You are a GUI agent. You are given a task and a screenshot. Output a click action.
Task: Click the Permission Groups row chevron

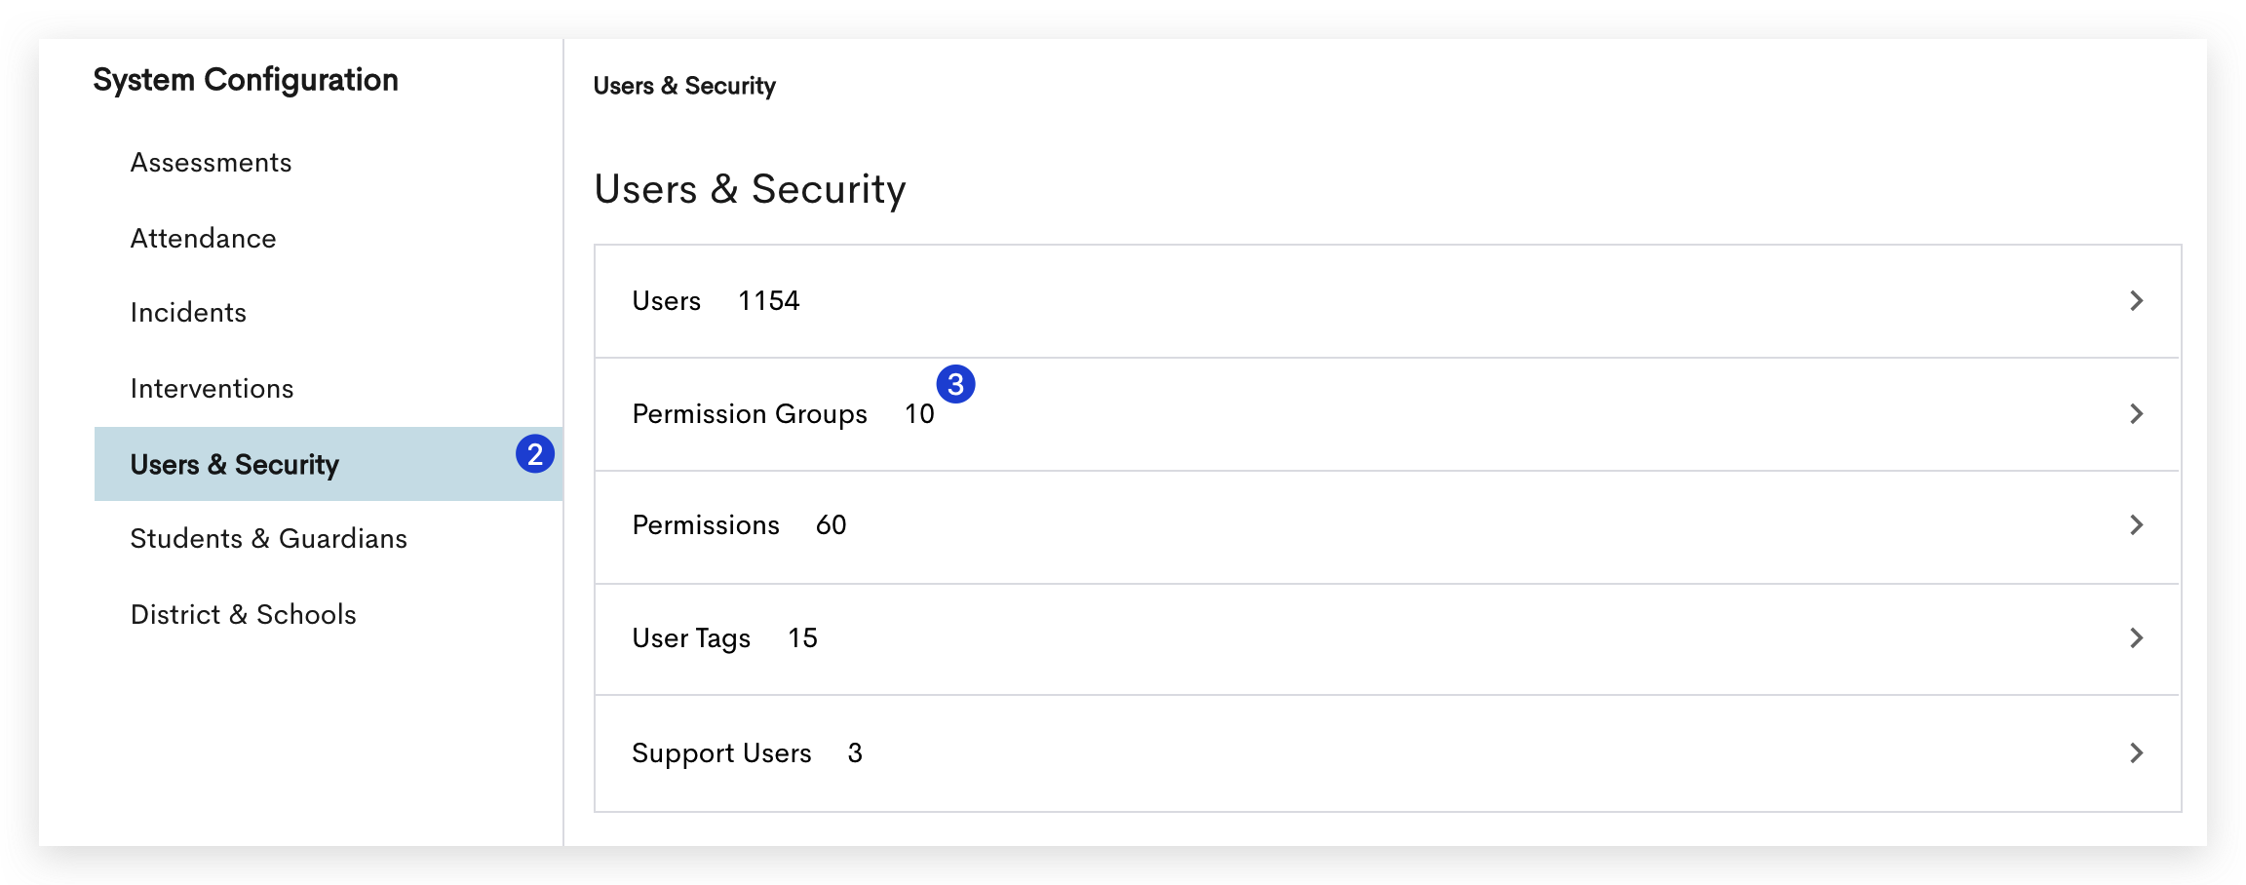[x=2136, y=414]
